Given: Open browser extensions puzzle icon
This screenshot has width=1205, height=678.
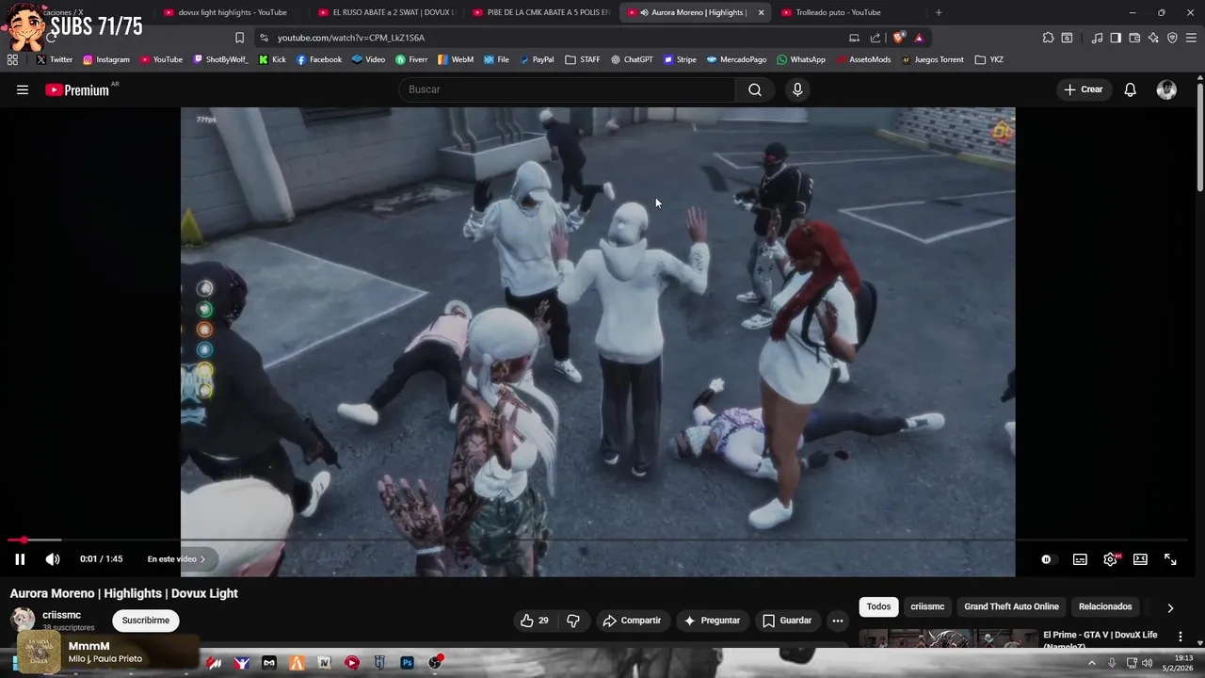Looking at the screenshot, I should click(1048, 38).
